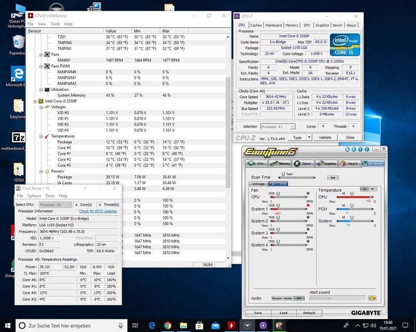Click the Check for BIOS Updates link
The height and width of the screenshot is (332, 416).
pos(98,211)
